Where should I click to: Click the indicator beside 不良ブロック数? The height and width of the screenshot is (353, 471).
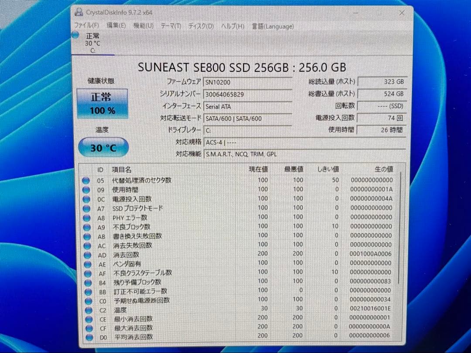coord(86,226)
